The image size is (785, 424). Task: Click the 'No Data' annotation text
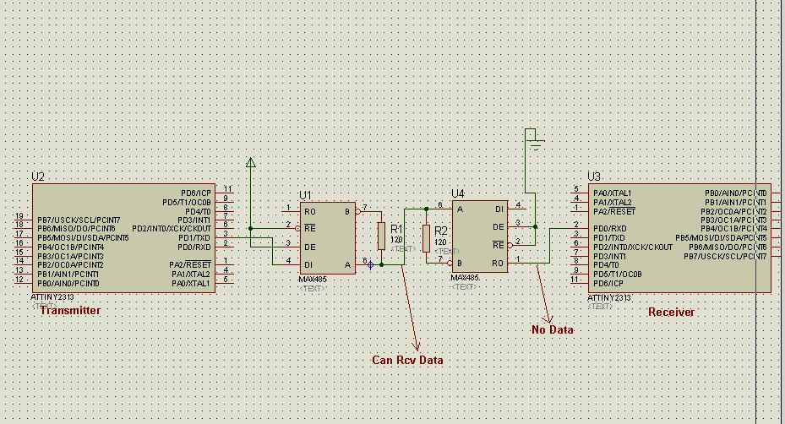[552, 329]
